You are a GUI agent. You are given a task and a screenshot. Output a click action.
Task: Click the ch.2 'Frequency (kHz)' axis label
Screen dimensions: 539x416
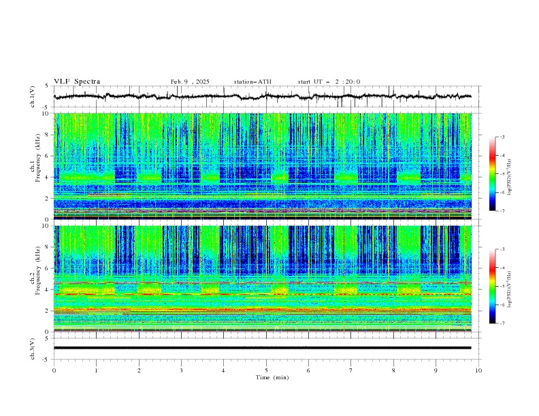[x=38, y=271]
